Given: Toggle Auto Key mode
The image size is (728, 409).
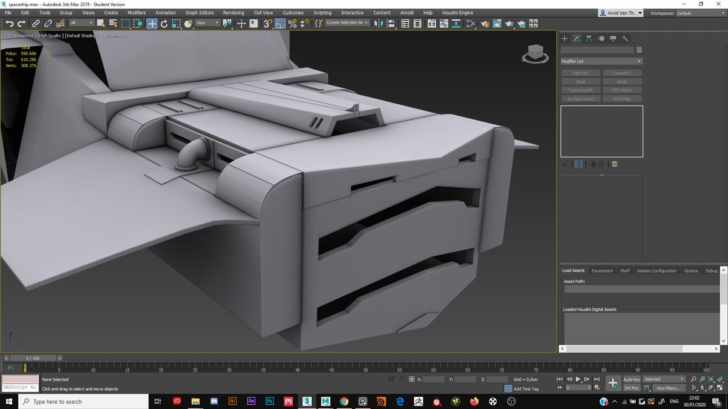Looking at the screenshot, I should tap(632, 379).
